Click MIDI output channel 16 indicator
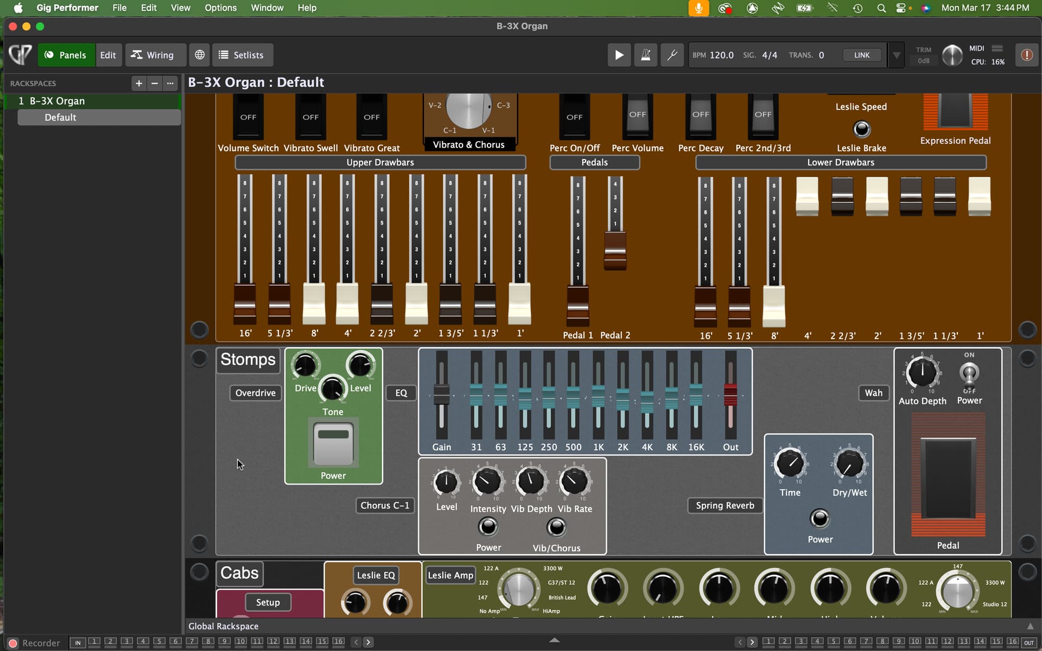The width and height of the screenshot is (1042, 651). point(1013,642)
